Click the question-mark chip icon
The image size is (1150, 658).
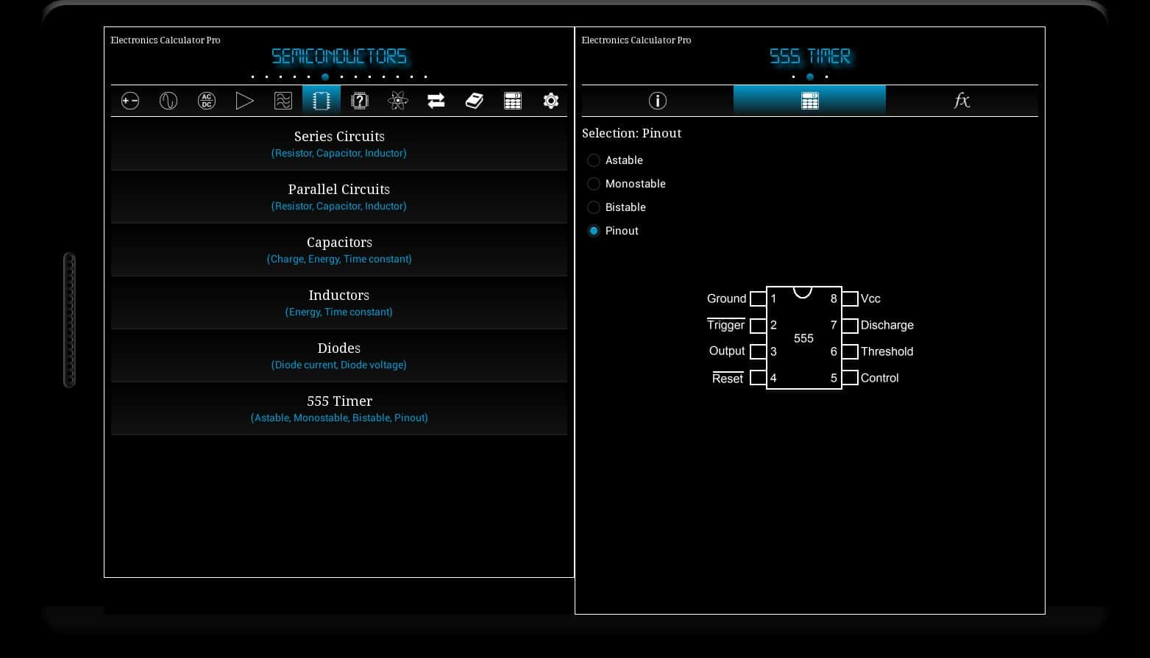pyautogui.click(x=360, y=101)
